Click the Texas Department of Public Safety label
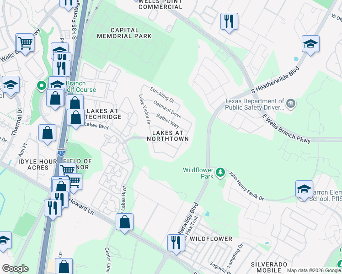The height and width of the screenshot is (274, 342). point(254,104)
